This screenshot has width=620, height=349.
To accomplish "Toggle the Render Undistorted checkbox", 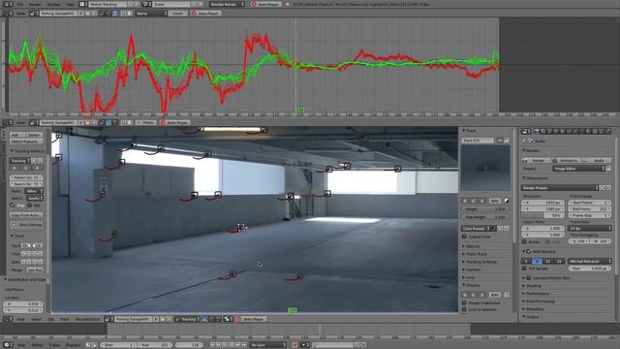I will click(x=465, y=302).
